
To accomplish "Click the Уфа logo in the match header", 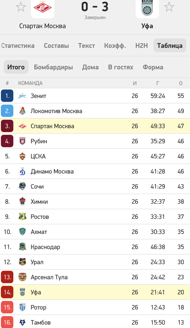I will pyautogui.click(x=147, y=9).
